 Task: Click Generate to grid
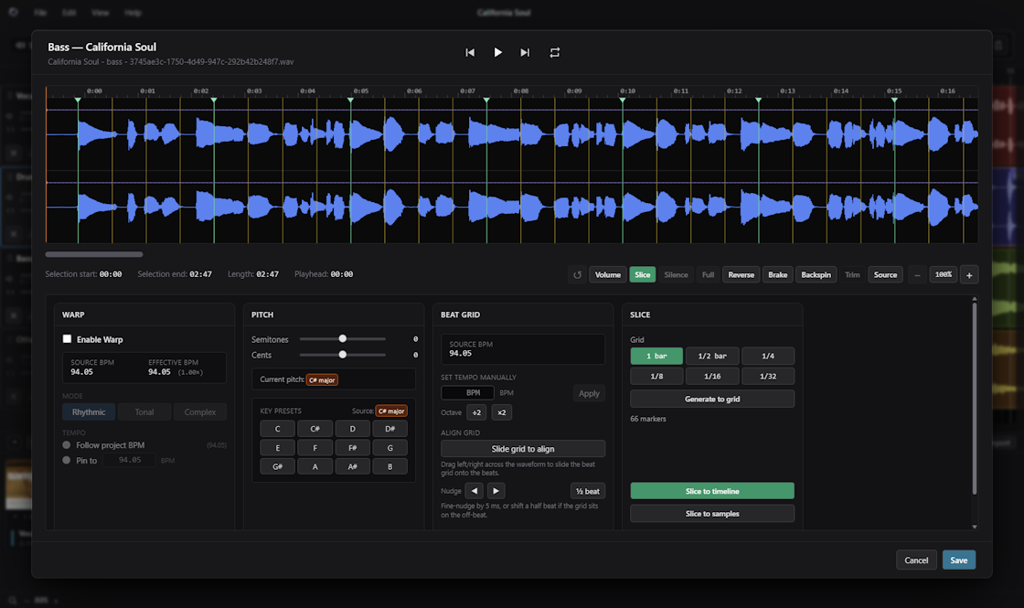[x=712, y=399]
